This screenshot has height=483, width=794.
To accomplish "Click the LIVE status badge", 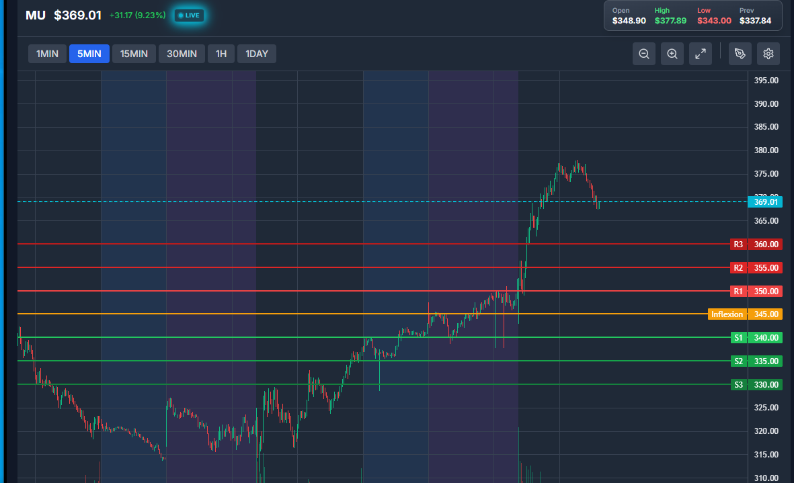I will point(189,15).
